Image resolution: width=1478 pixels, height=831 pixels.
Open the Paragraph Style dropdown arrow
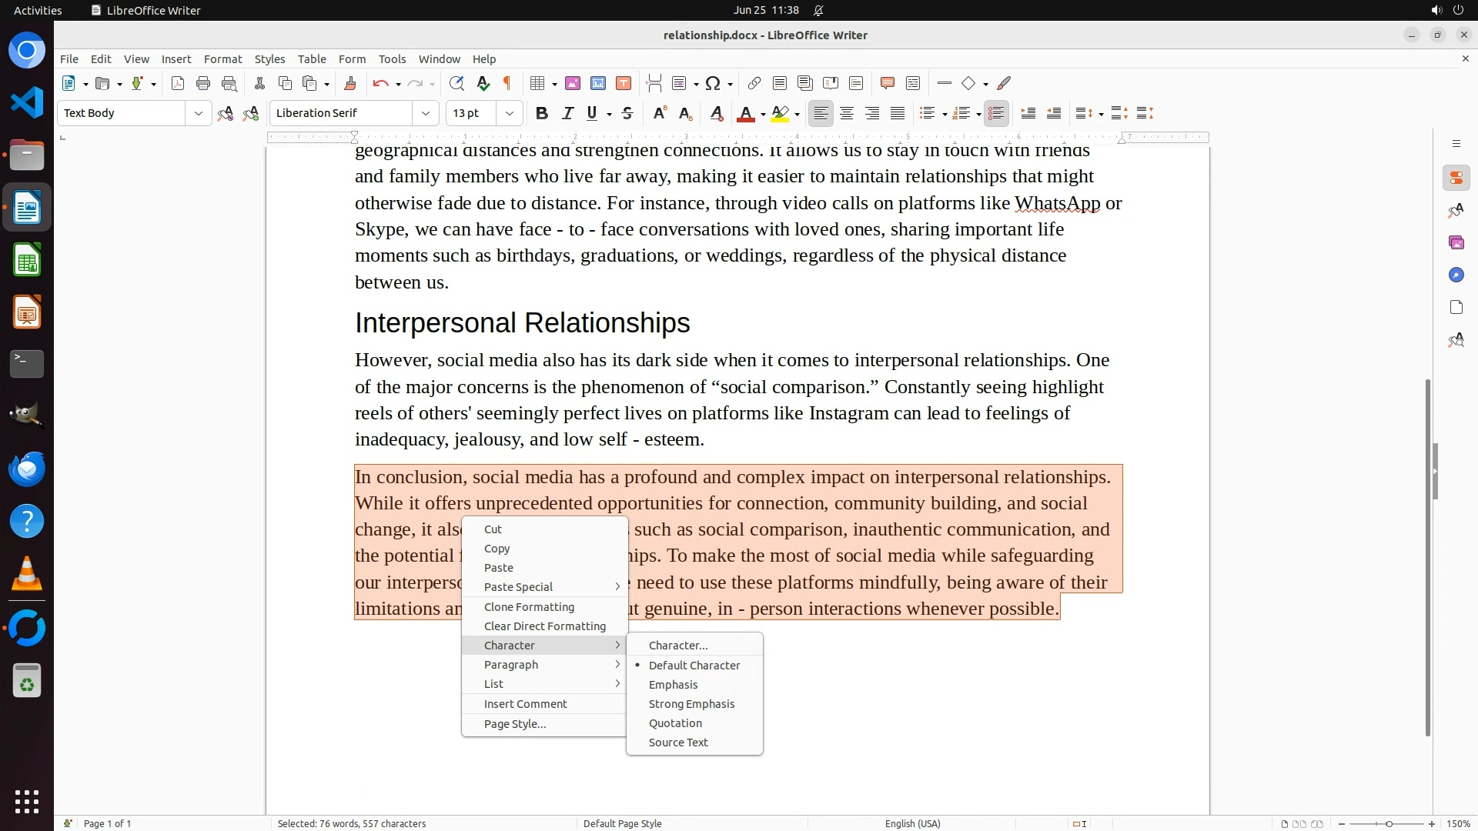(198, 114)
